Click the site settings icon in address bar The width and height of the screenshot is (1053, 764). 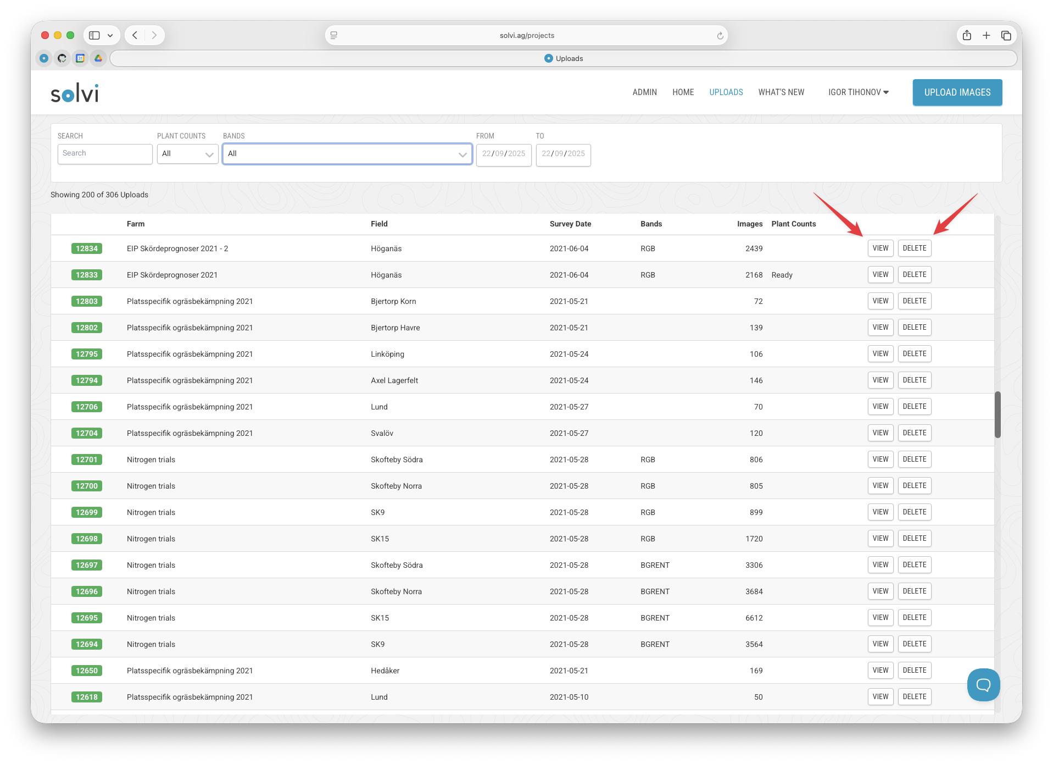(x=334, y=35)
